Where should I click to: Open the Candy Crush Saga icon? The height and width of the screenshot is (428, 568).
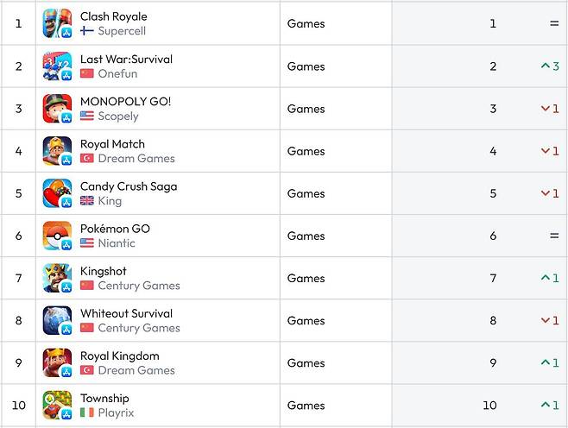pyautogui.click(x=57, y=193)
